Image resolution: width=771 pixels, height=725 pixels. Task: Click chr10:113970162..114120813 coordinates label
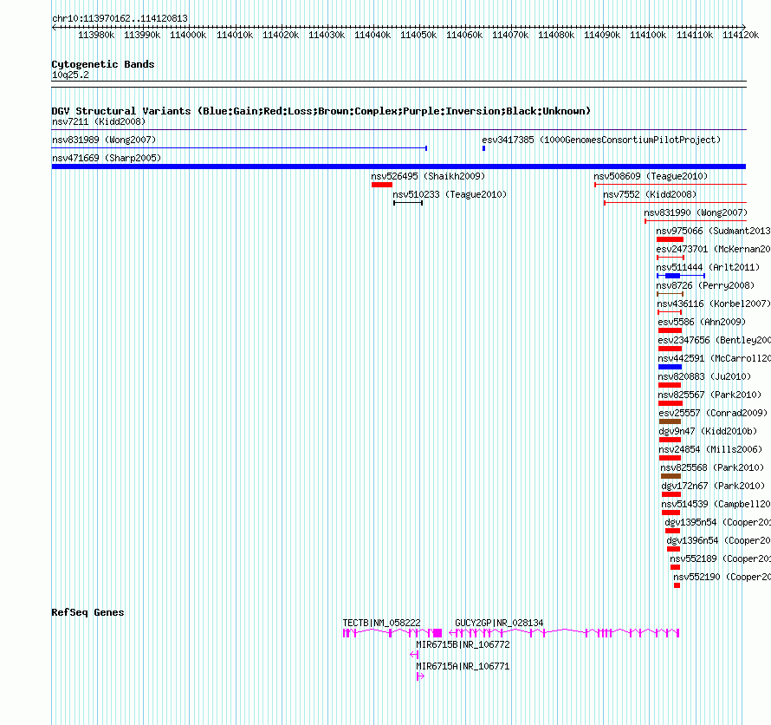pos(120,18)
